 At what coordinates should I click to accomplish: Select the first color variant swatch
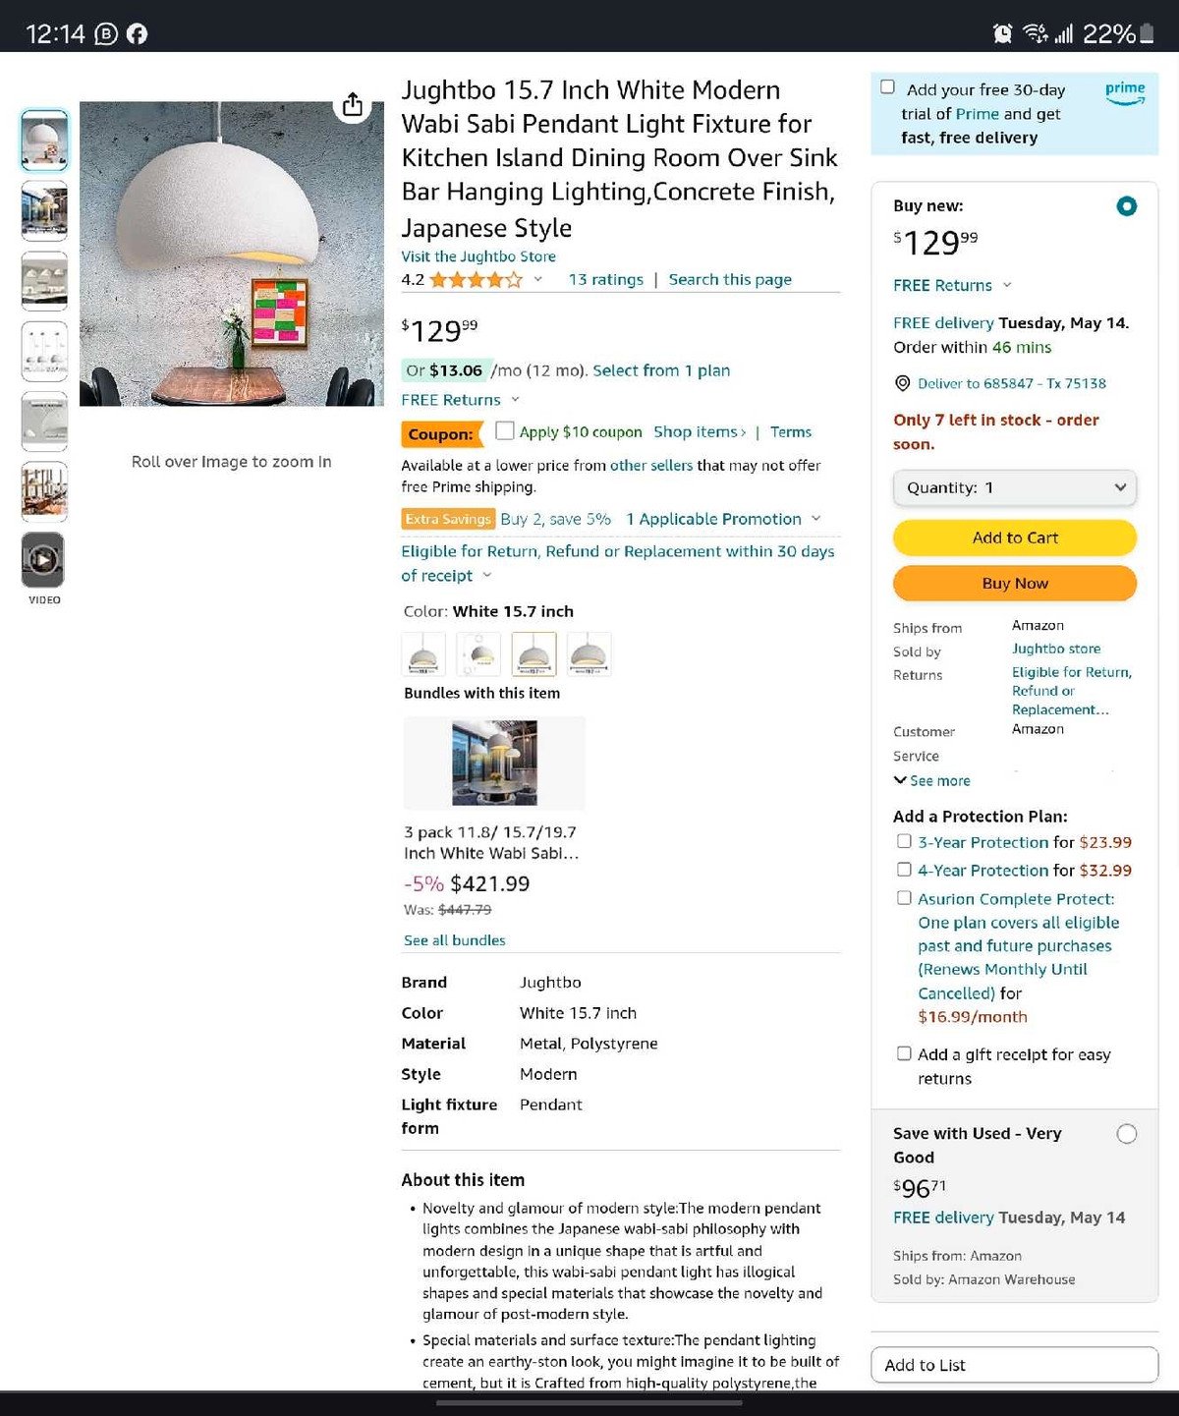coord(423,654)
